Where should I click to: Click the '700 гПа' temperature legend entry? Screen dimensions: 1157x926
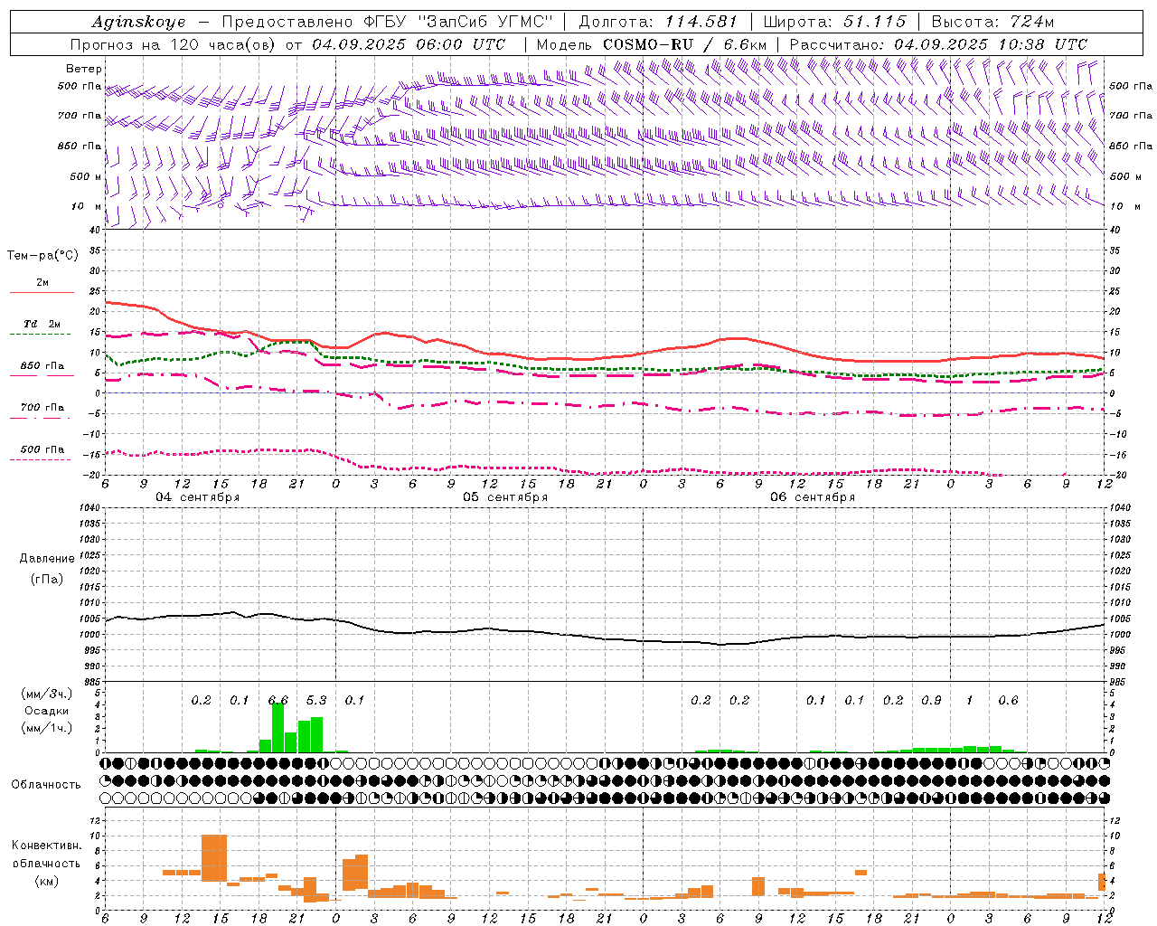[x=42, y=408]
